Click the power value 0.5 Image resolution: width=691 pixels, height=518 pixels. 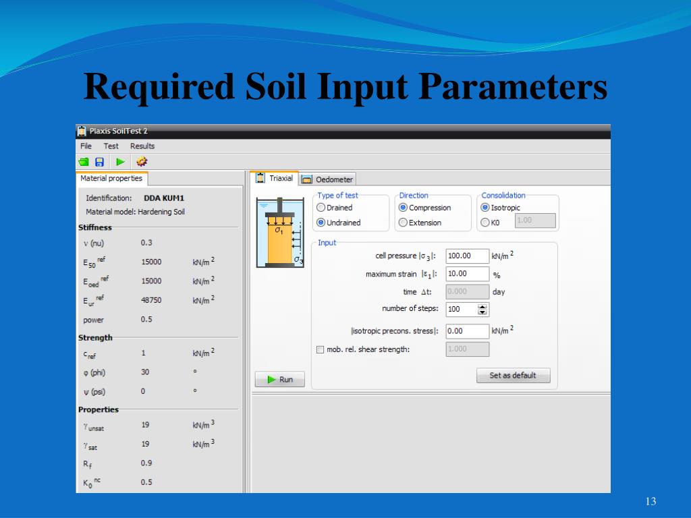click(146, 319)
